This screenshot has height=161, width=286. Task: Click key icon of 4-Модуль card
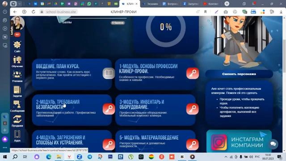pos(109,144)
